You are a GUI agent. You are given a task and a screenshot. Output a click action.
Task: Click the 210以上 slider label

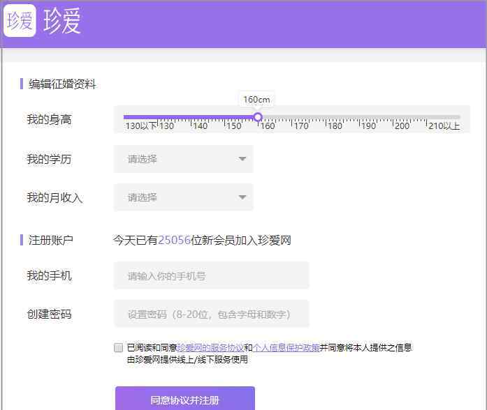coord(444,126)
